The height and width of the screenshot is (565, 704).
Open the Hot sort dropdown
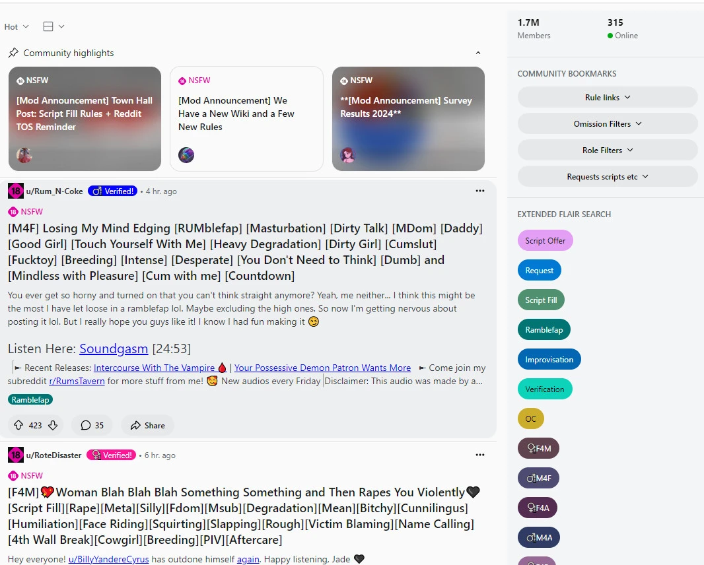coord(17,27)
